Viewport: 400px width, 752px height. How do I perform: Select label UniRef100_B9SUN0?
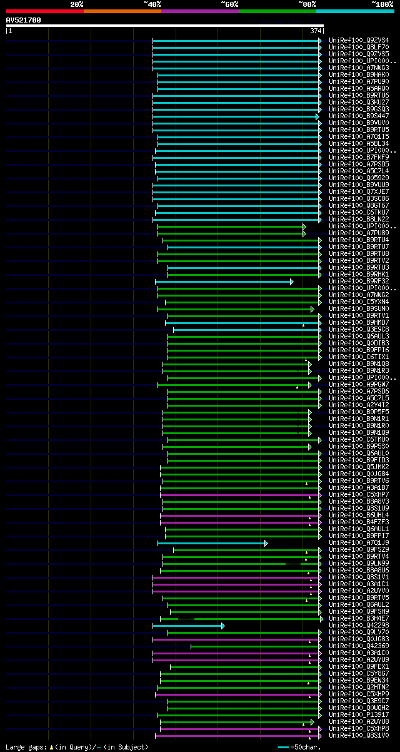click(359, 308)
